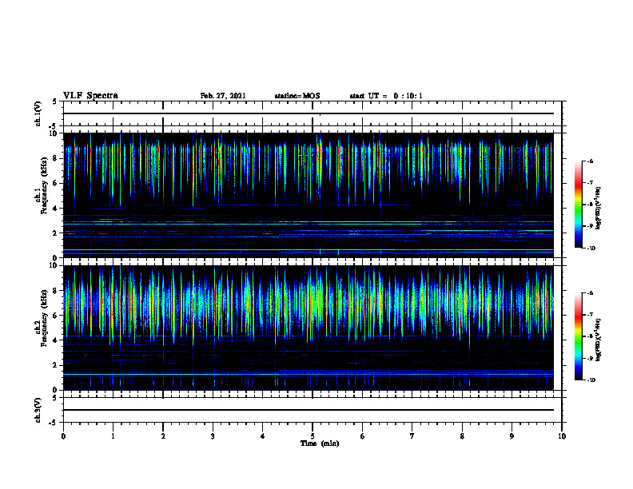Click the "ch.1(V)" axis label

pos(38,113)
